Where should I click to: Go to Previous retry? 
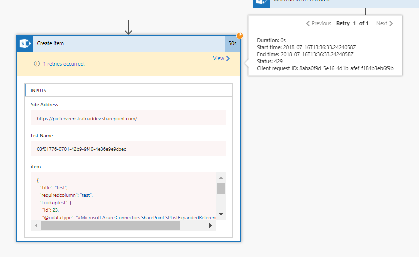[x=319, y=23]
